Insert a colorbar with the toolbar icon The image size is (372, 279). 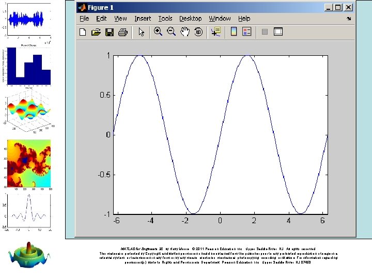(x=234, y=32)
